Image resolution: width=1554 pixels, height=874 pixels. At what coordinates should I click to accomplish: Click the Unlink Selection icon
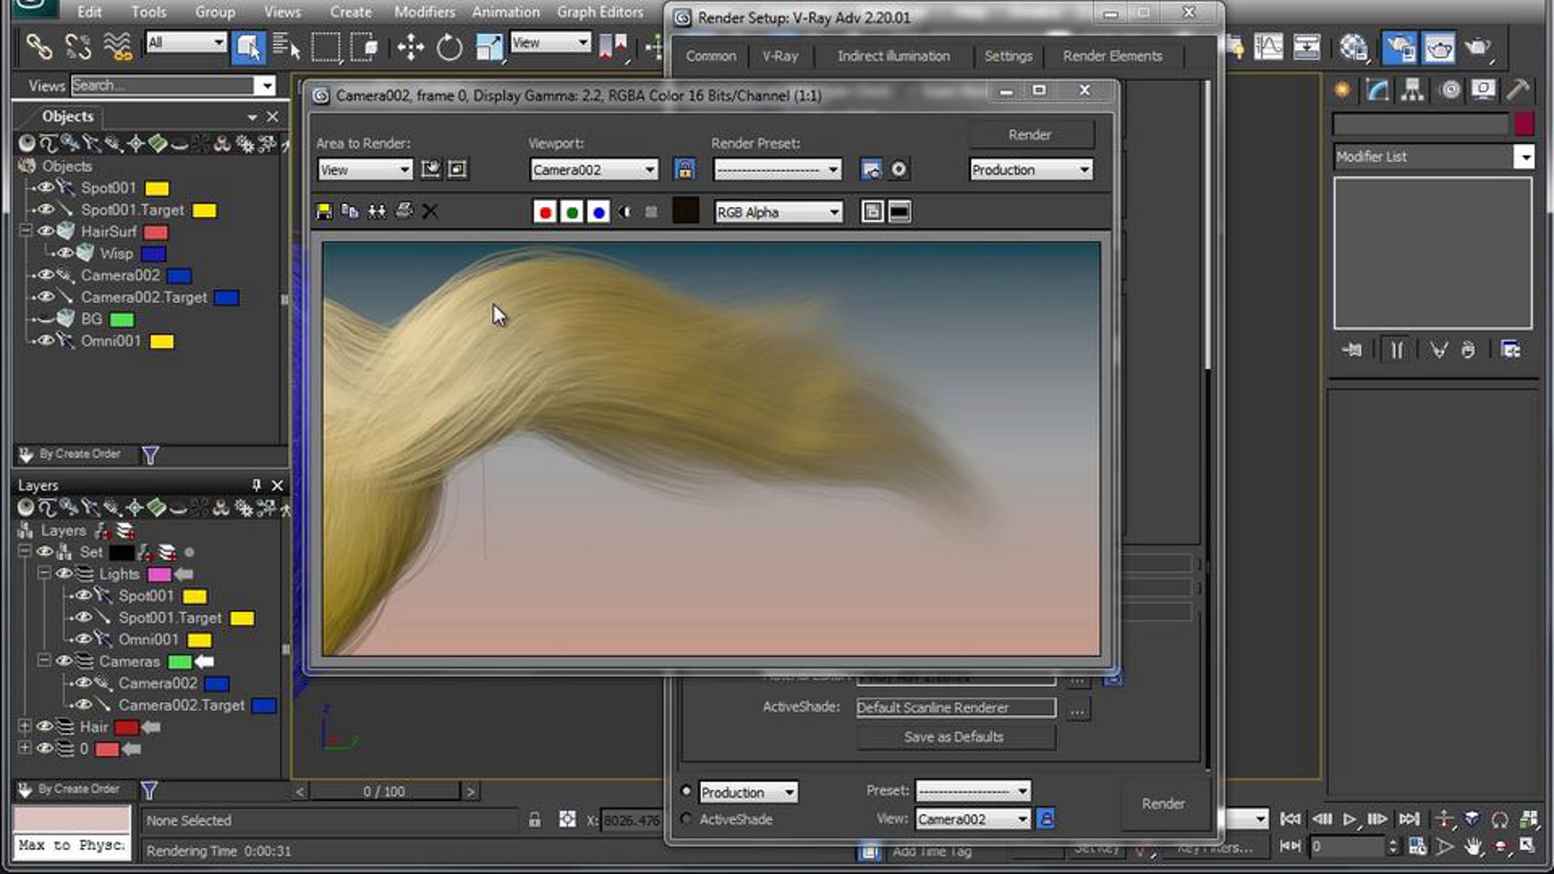pos(78,47)
